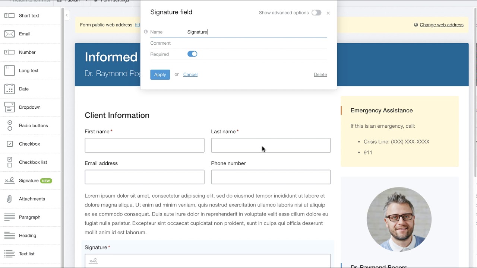Image resolution: width=477 pixels, height=268 pixels.
Task: Click the Checkbox list sidebar label
Action: (x=33, y=162)
